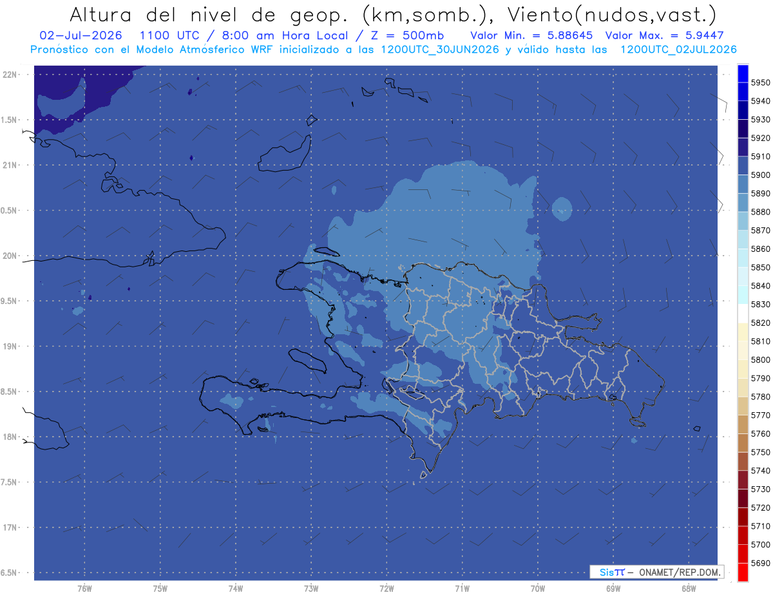Click the "76W" longitude label
Viewport: 773px width, 597px height.
[84, 589]
